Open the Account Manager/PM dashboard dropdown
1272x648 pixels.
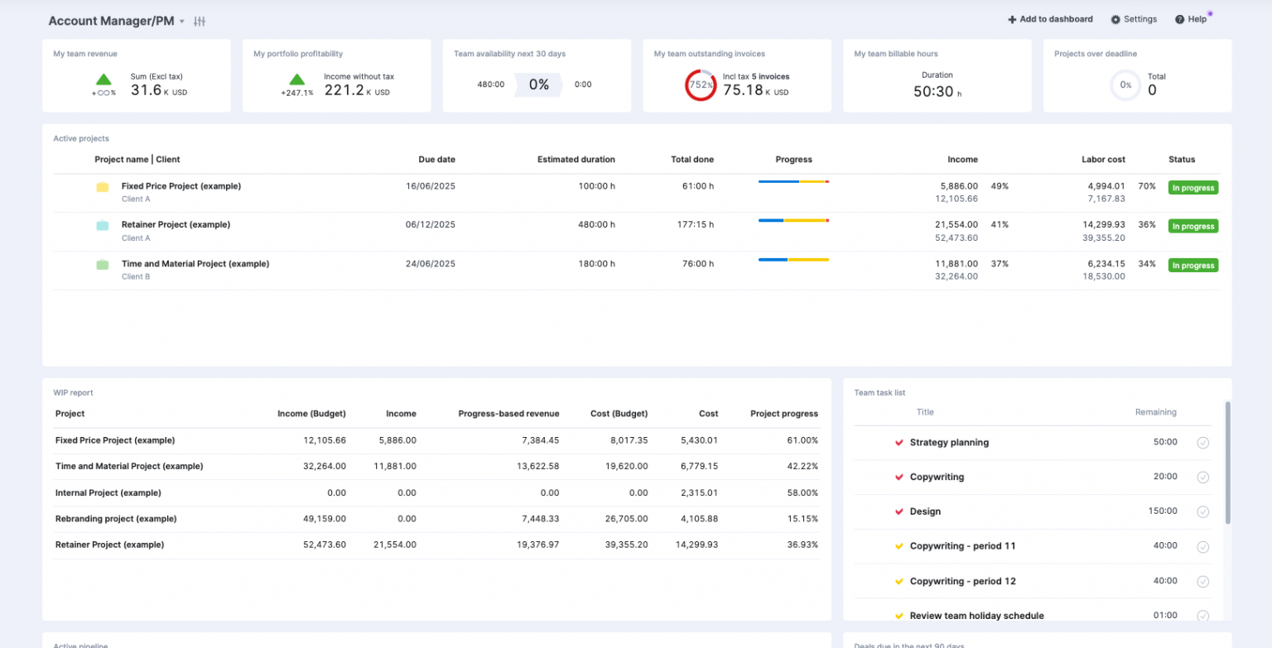(182, 21)
